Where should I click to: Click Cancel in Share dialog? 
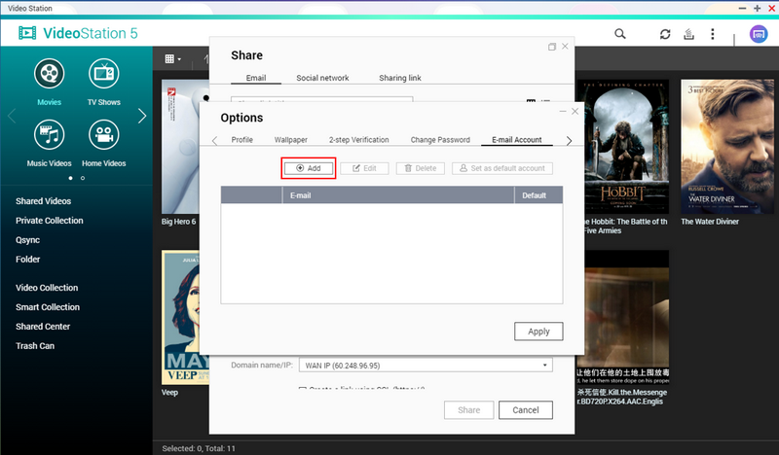pos(525,410)
